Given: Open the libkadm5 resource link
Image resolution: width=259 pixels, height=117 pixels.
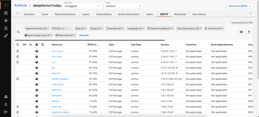Looking at the screenshot, I should [x=57, y=96].
